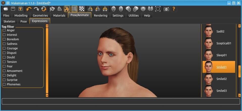Image resolution: width=242 pixels, height=111 pixels.
Task: Toggle the pose mode figure icon
Action: [67, 9]
